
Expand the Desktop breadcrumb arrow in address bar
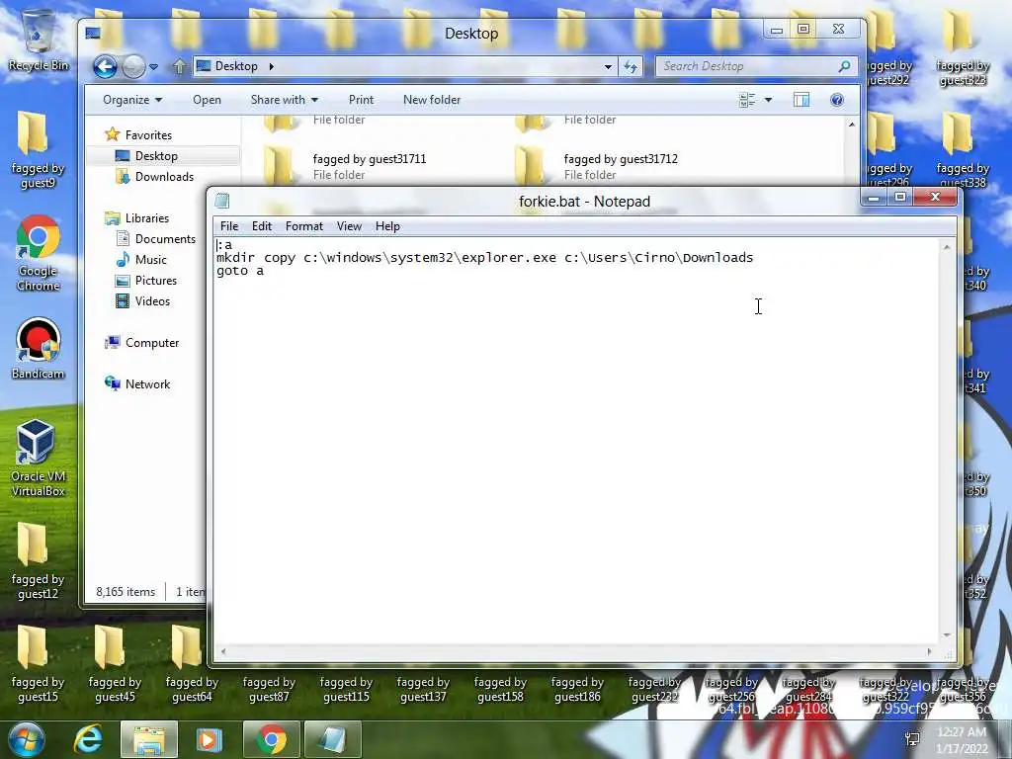271,66
